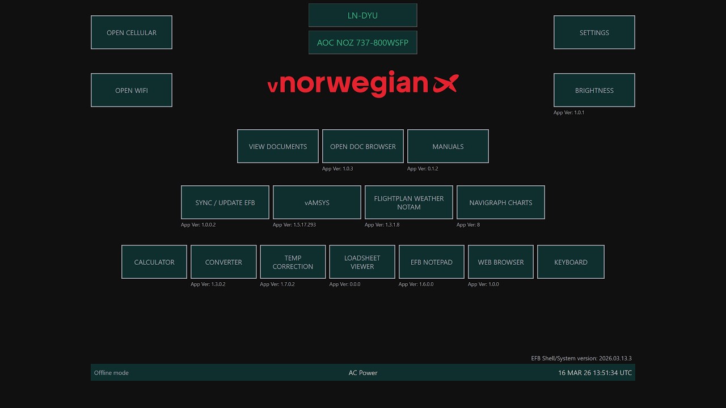
Task: Launch the vAMSYS app
Action: [317, 202]
